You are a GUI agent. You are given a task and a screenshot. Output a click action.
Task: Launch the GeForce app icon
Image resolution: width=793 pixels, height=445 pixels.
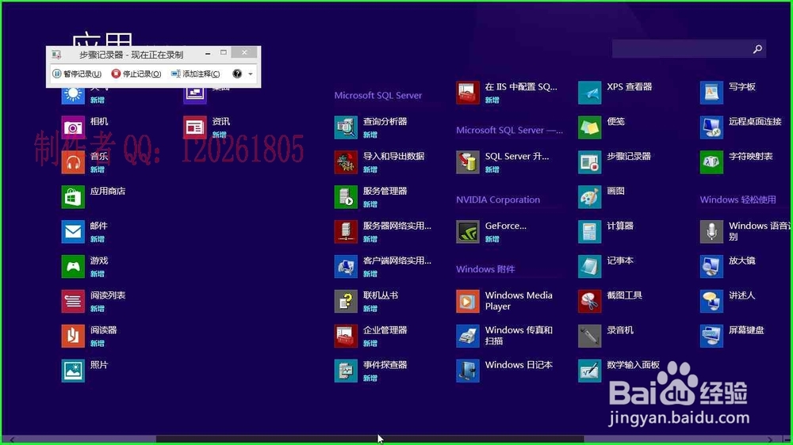tap(468, 232)
